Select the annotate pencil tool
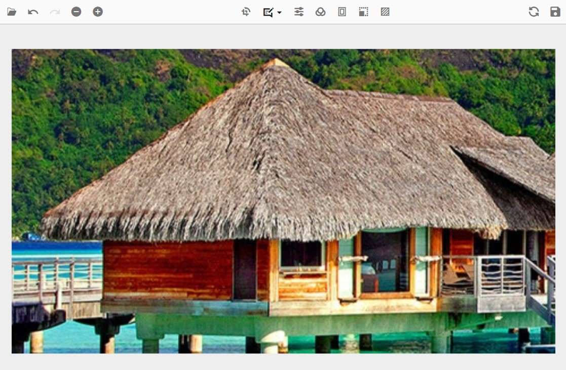Viewport: 566px width, 370px height. point(268,12)
